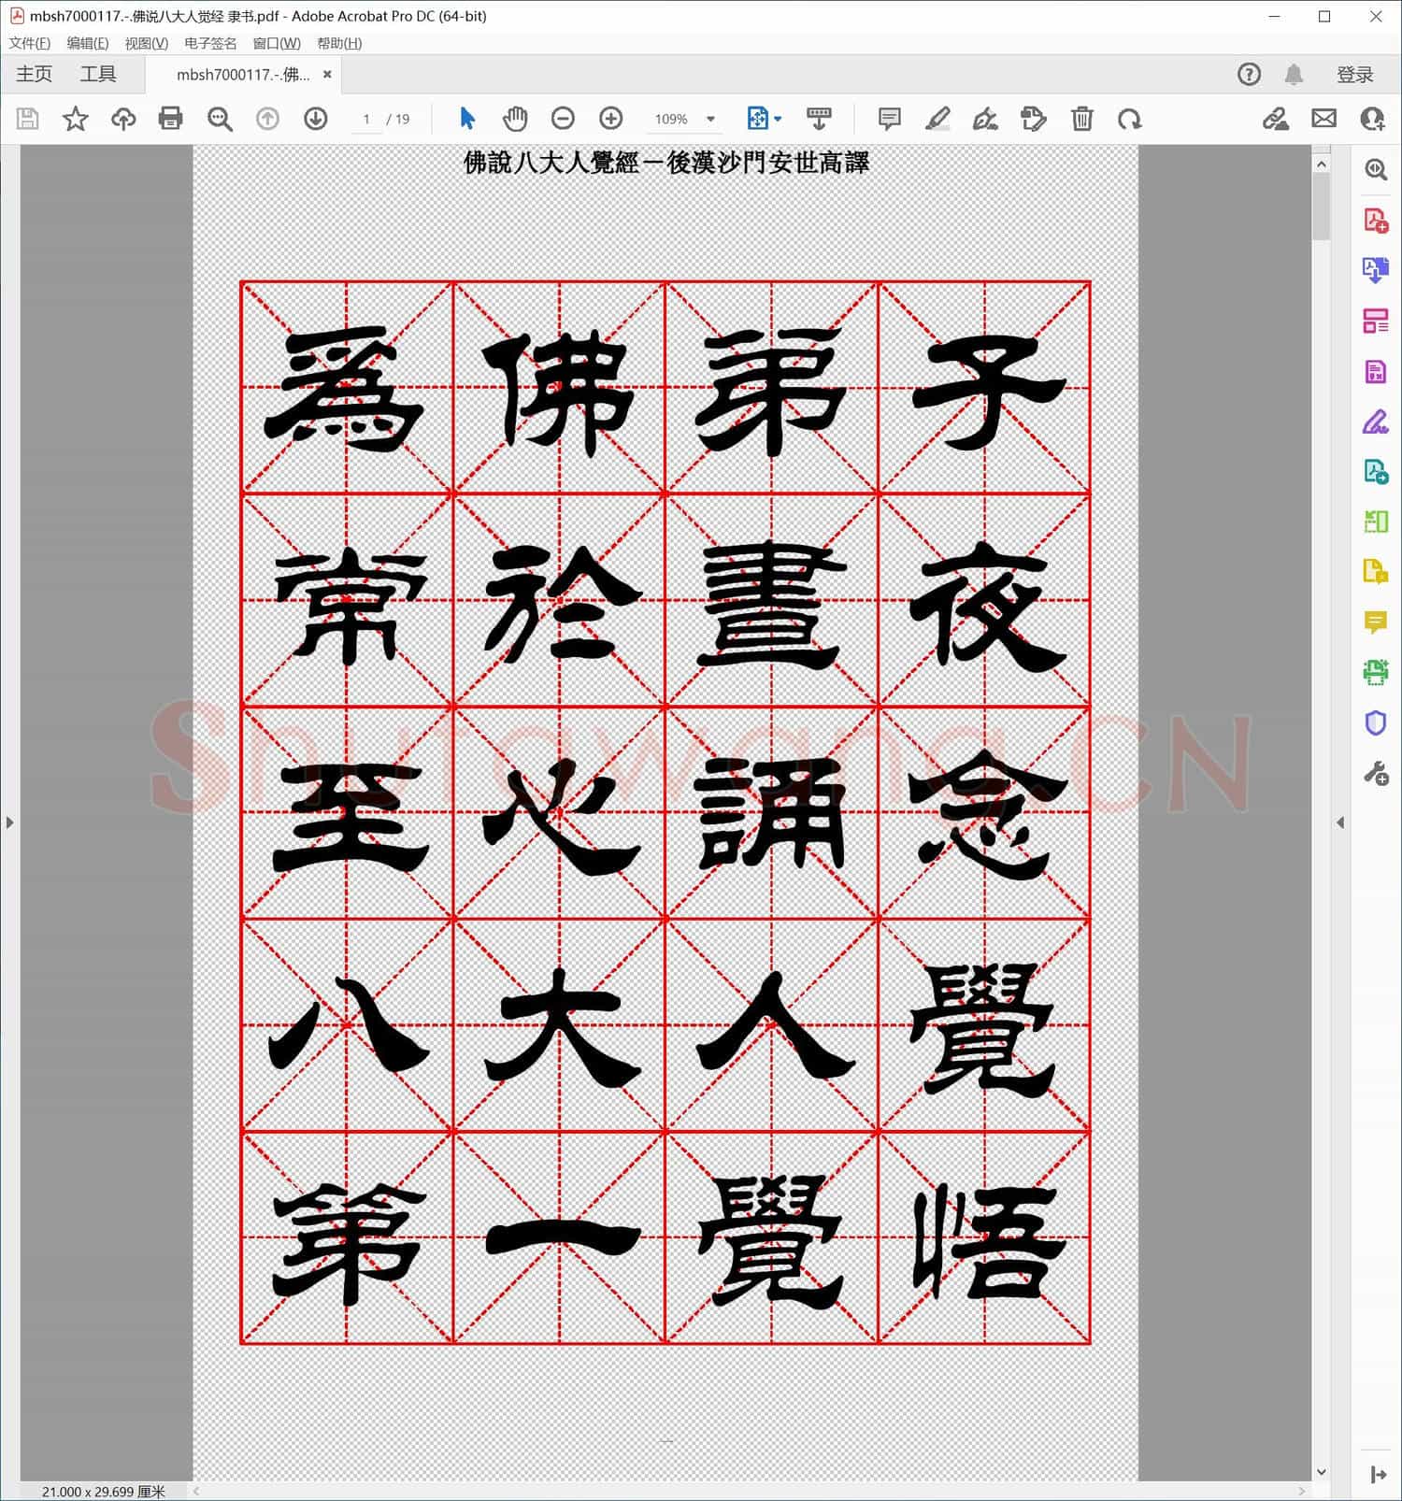The image size is (1402, 1501).
Task: Click the delete trash icon
Action: pyautogui.click(x=1082, y=119)
